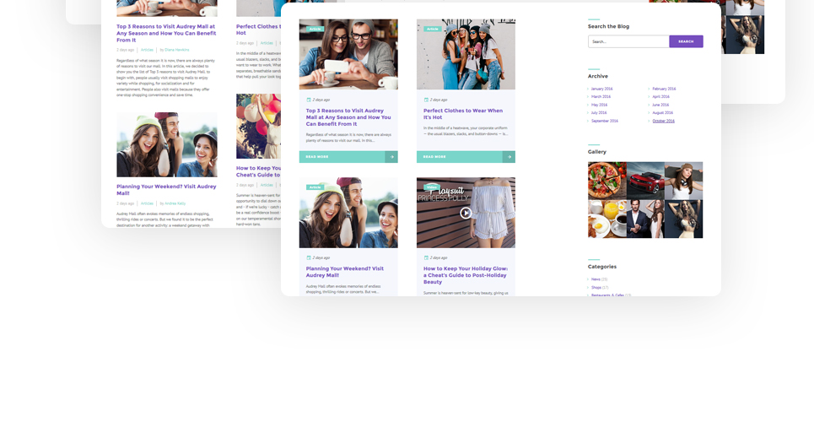Click Top 3 Reasons title in back window
This screenshot has height=422, width=814.
(x=166, y=33)
